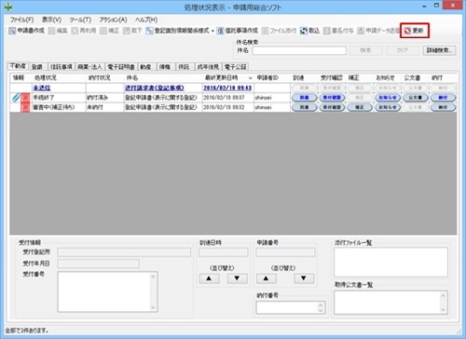Click inside the 添付ファイル一覧 list box
466x339 pixels.
click(391, 262)
